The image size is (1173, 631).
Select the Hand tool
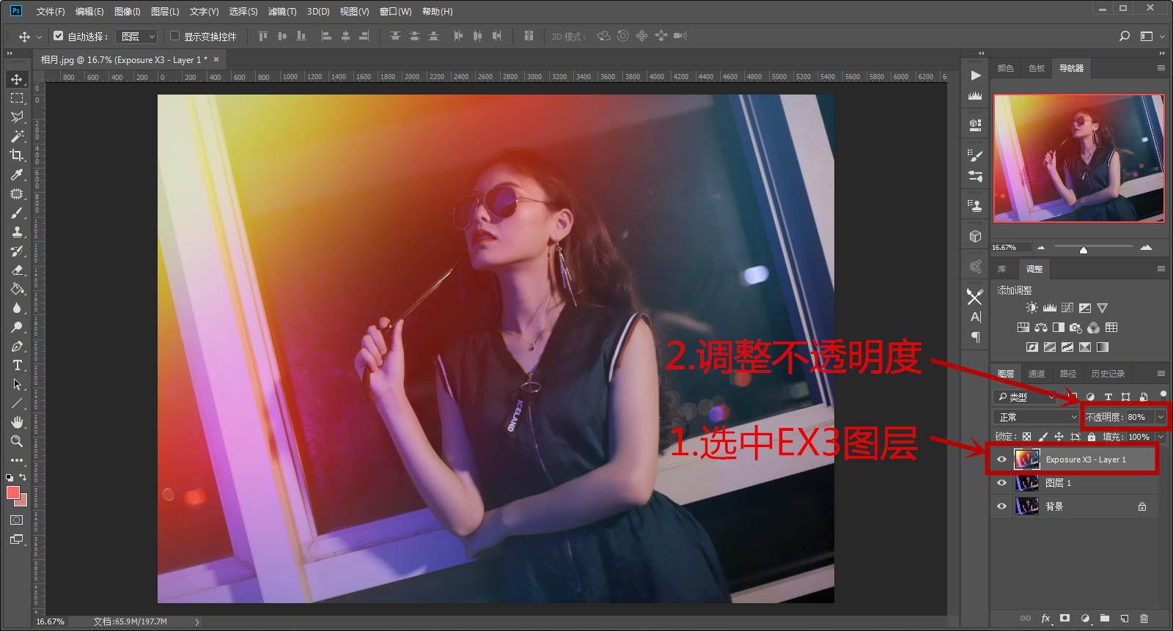pos(17,422)
